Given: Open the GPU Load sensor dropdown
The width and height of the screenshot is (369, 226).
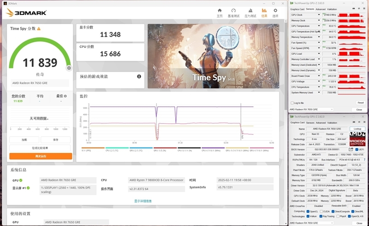Looking at the screenshot, I should click(319, 54).
